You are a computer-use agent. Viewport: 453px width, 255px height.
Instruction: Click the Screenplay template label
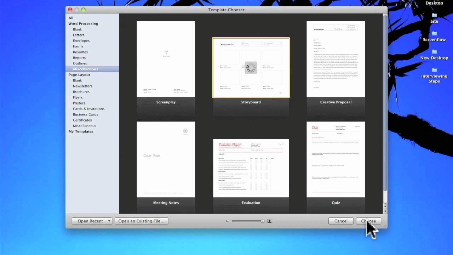166,102
